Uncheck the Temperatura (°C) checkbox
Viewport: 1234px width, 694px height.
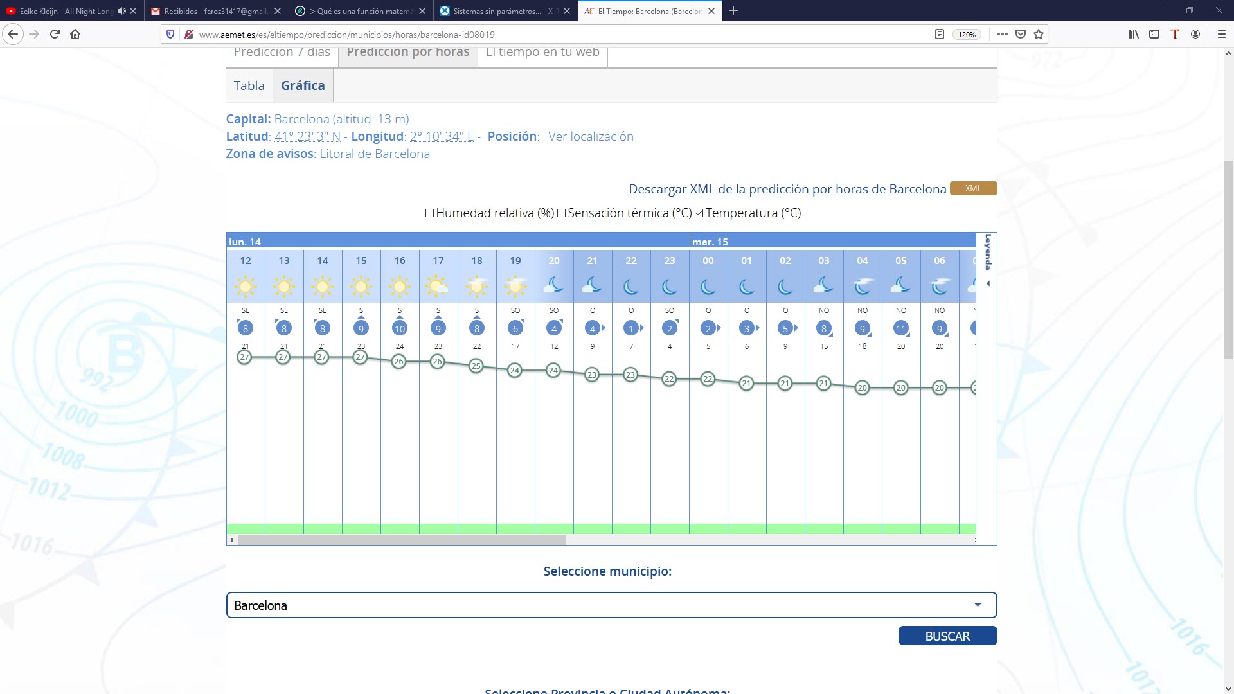[x=699, y=213]
